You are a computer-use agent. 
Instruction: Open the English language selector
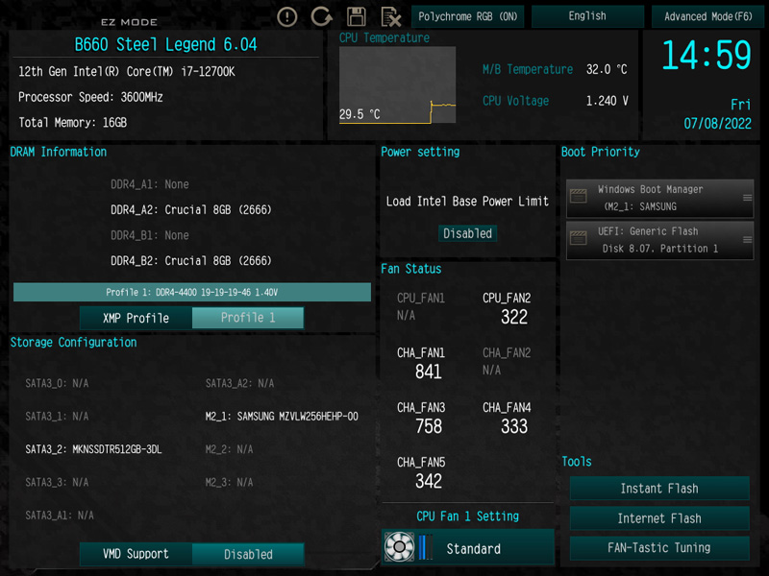pos(587,16)
